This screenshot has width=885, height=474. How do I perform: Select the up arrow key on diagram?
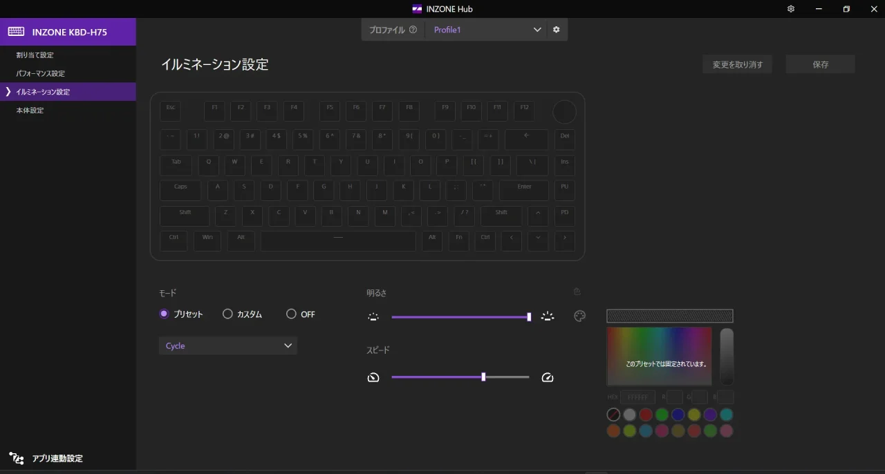coord(538,216)
